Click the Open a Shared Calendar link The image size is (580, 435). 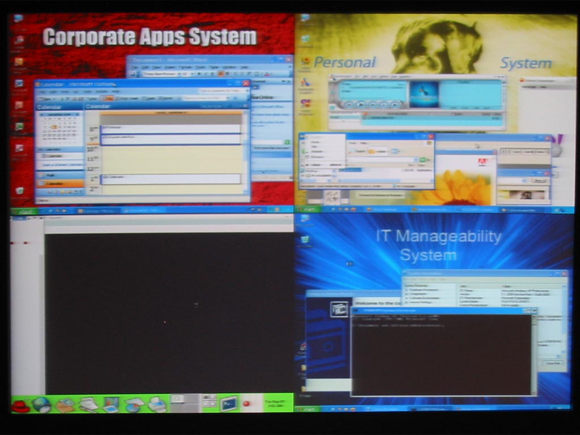pos(62,165)
